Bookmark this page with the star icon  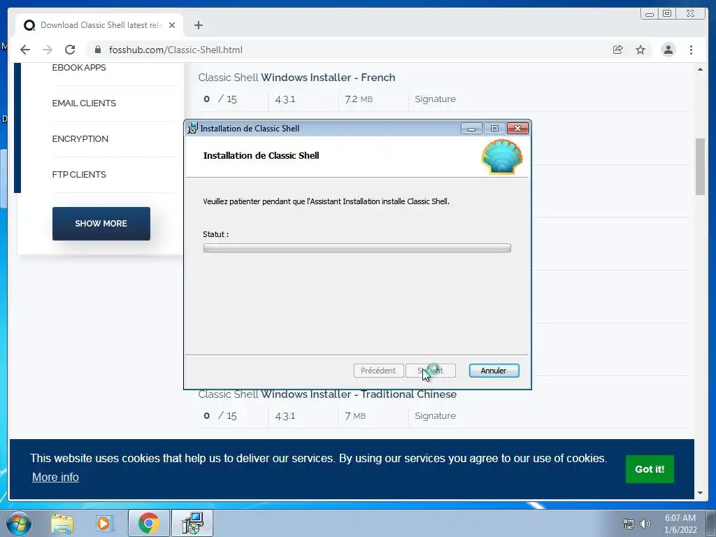click(640, 50)
